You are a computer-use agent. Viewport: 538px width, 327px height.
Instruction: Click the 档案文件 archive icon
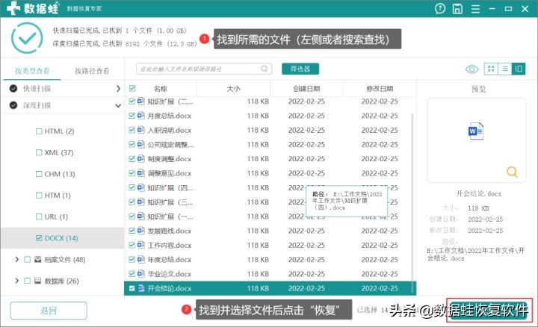point(38,260)
